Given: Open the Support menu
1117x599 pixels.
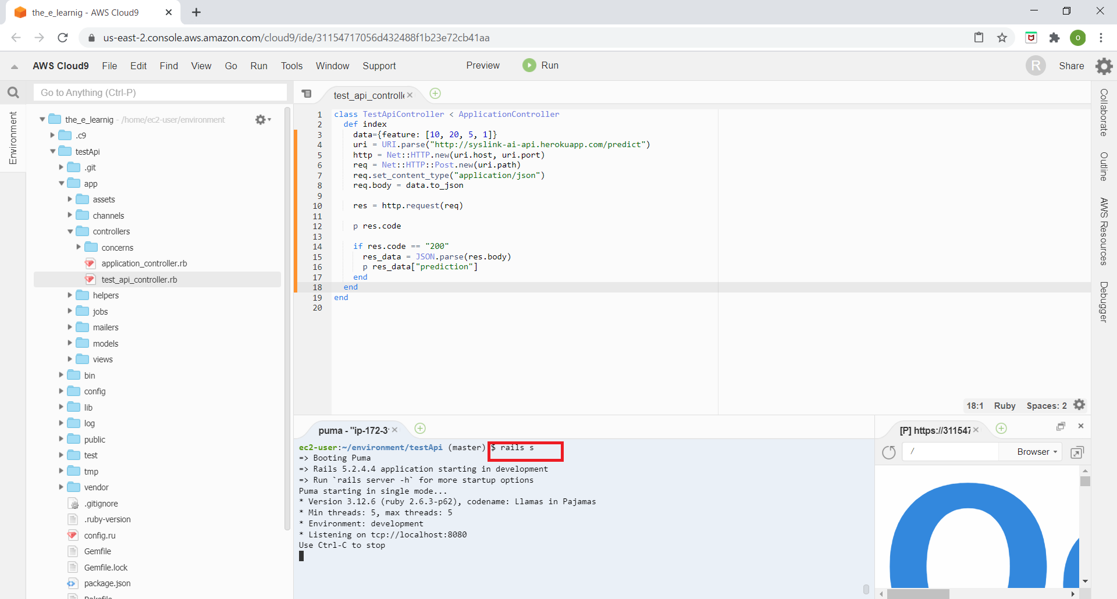Looking at the screenshot, I should tap(379, 66).
